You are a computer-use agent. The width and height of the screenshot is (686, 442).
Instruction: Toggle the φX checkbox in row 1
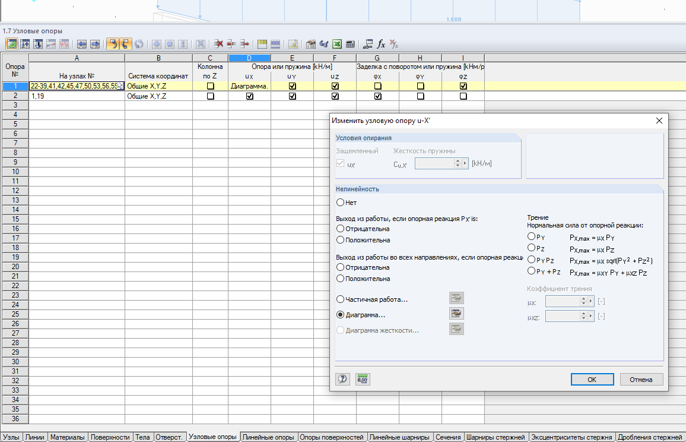coord(378,86)
